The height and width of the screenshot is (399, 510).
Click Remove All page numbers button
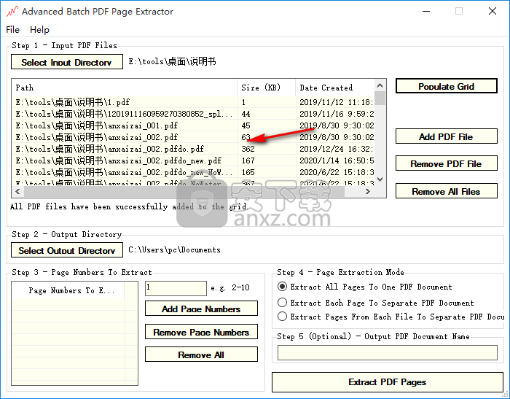click(x=201, y=355)
